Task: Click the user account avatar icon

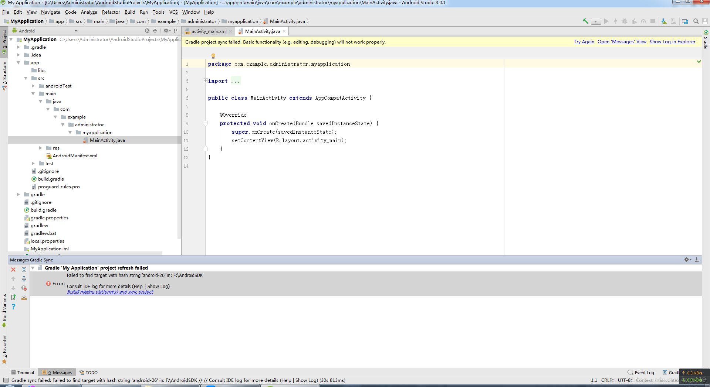Action: pyautogui.click(x=705, y=21)
